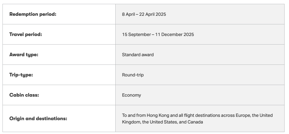Viewport: 289px width, 134px height.
Task: Click "15 September" travel start date
Action: (136, 35)
